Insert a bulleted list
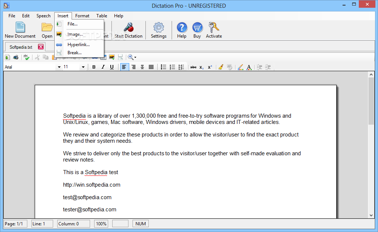Viewport: 378px width, 232px height. [x=164, y=67]
